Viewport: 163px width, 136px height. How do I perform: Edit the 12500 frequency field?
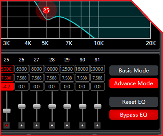[x=67, y=69]
